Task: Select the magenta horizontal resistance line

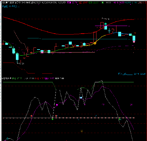Action: tap(111, 26)
